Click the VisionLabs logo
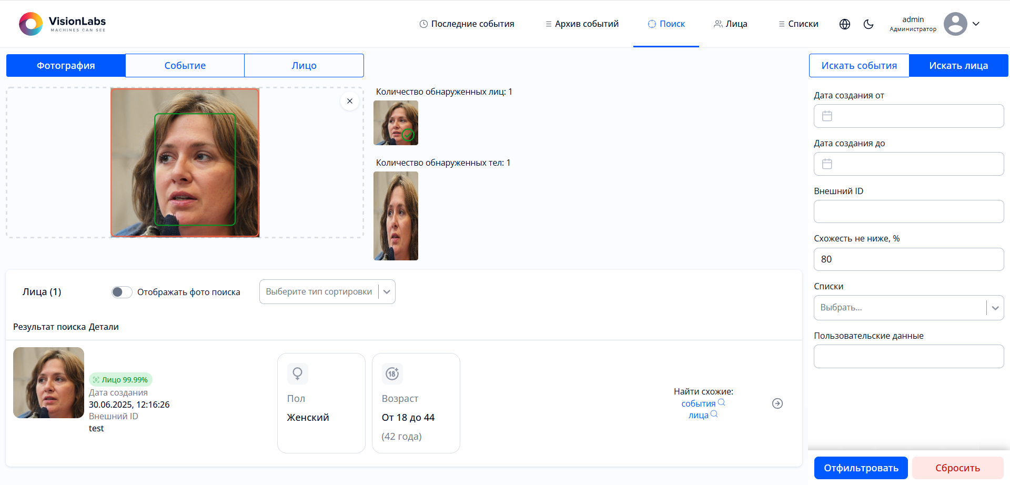Viewport: 1010px width, 485px height. 63,24
